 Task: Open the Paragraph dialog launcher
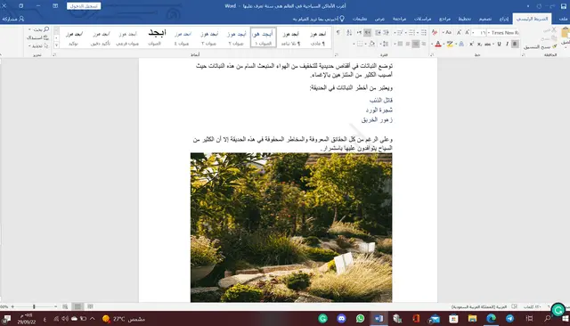coord(337,55)
